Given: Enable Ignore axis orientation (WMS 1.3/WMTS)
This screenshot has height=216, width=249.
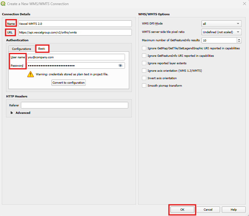Looking at the screenshot, I should pos(144,71).
